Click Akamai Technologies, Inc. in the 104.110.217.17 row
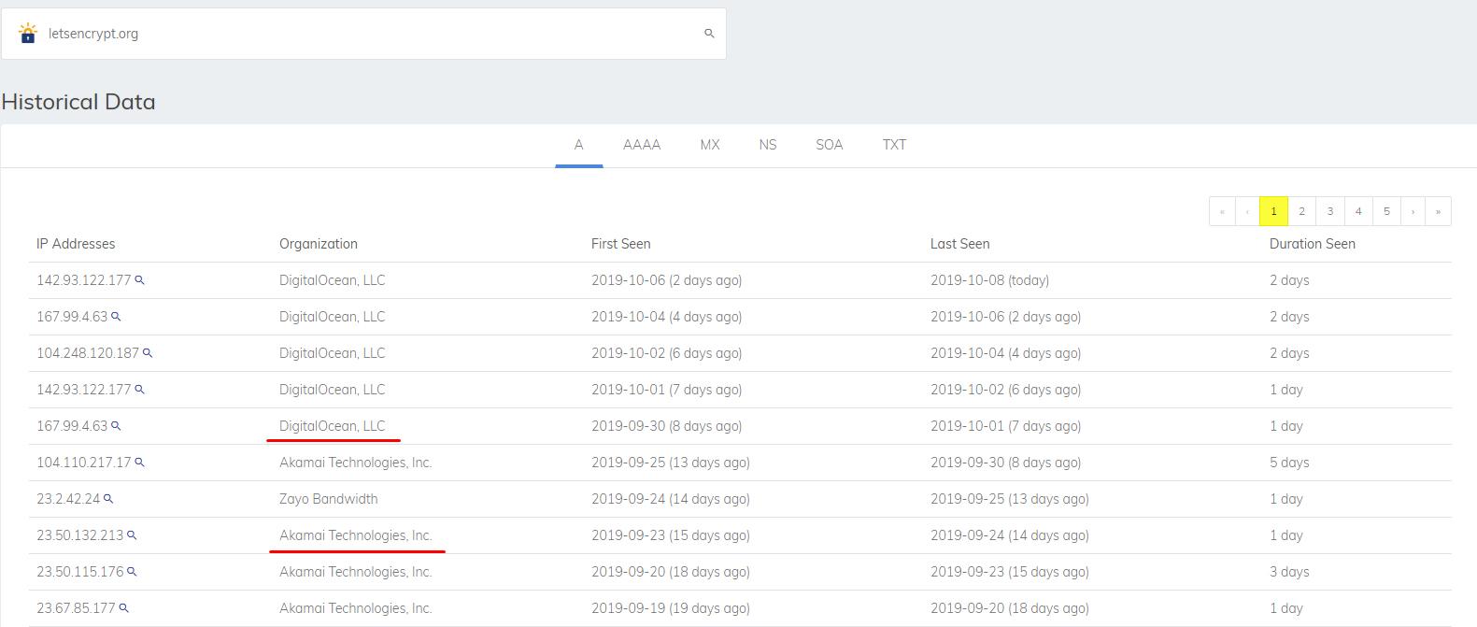 356,463
